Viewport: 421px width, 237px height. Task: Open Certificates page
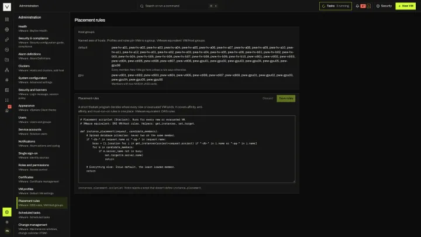[42, 179]
